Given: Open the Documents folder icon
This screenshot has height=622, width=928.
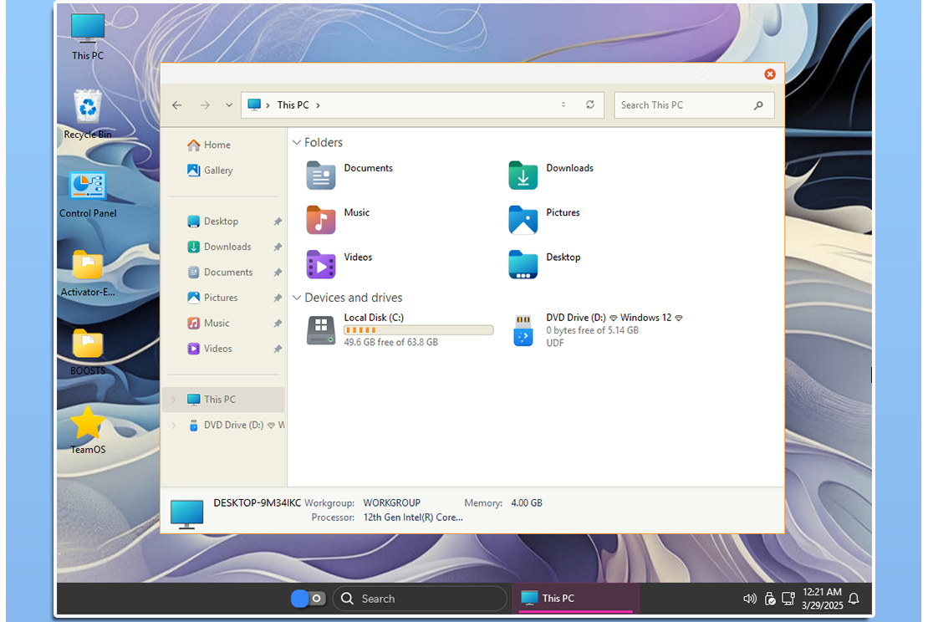Looking at the screenshot, I should tap(321, 176).
